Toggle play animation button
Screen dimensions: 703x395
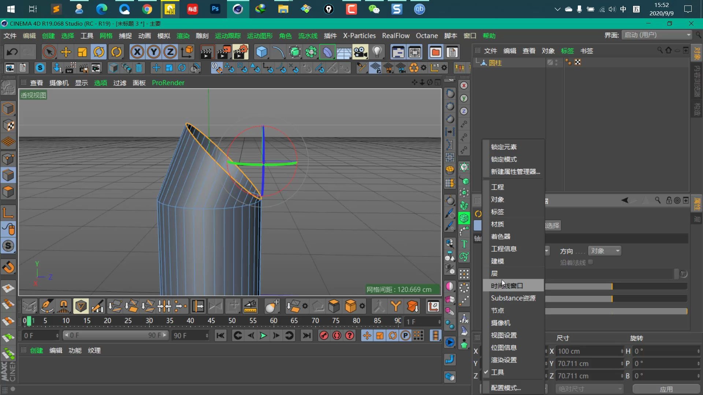(x=263, y=335)
